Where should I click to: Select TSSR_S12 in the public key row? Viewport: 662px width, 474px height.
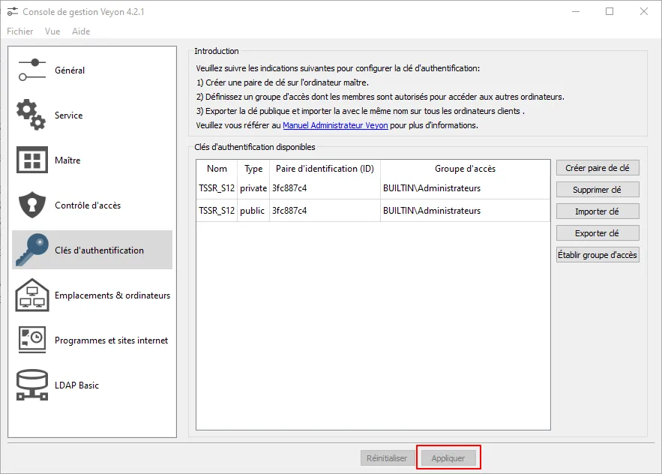click(217, 211)
